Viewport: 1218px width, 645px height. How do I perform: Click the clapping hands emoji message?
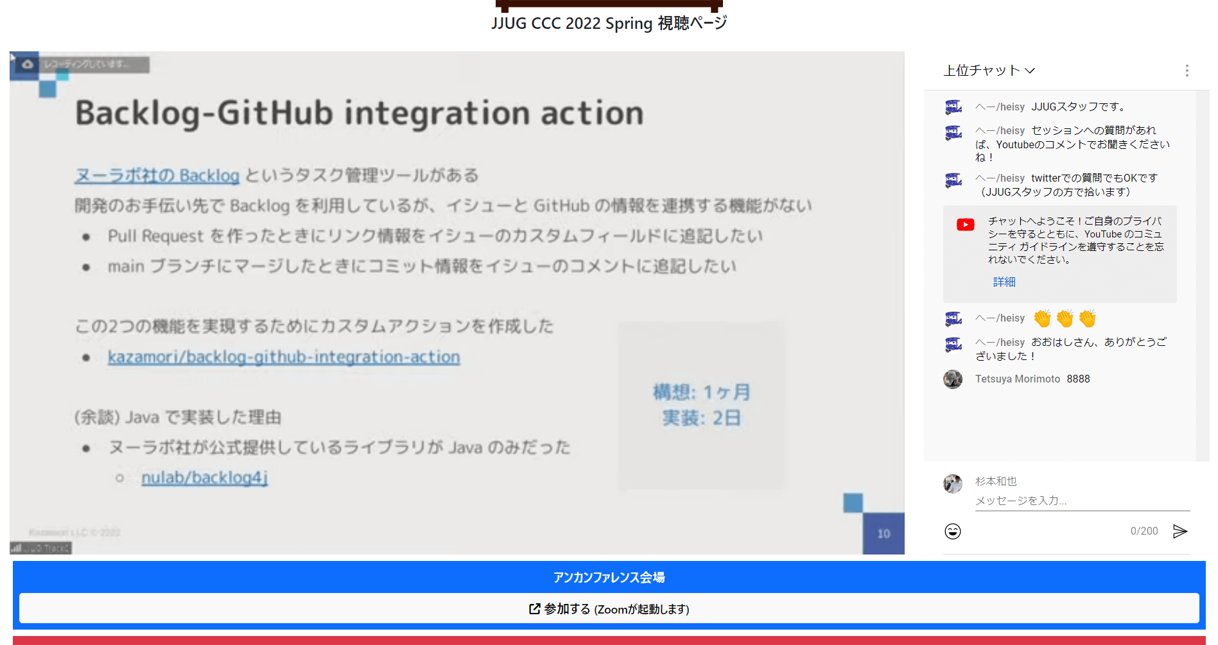(1065, 318)
